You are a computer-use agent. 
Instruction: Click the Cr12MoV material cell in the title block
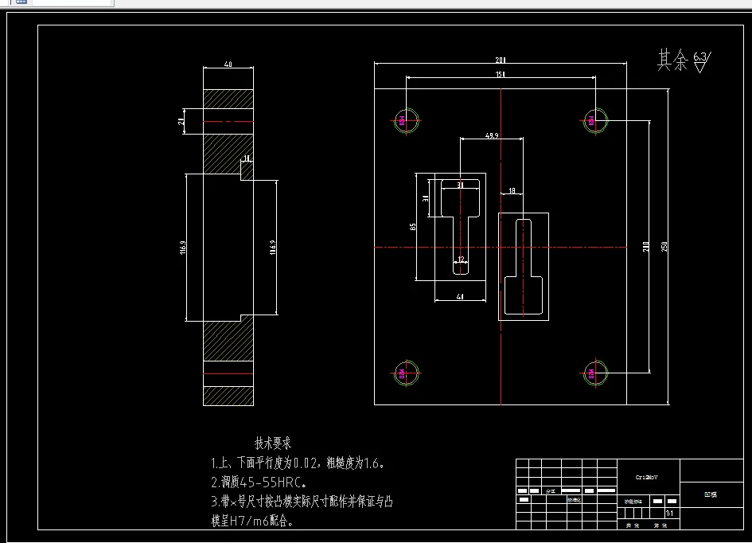tap(646, 477)
